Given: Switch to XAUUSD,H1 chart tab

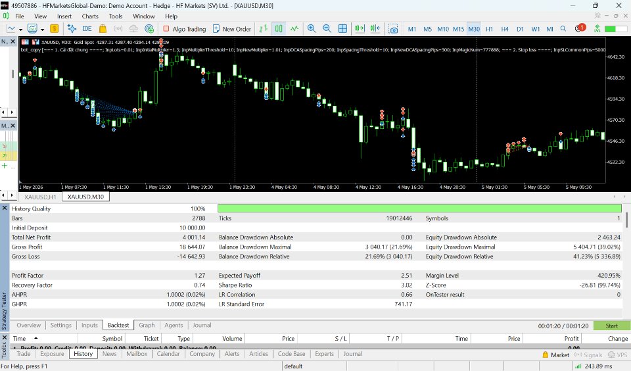Looking at the screenshot, I should pyautogui.click(x=40, y=197).
